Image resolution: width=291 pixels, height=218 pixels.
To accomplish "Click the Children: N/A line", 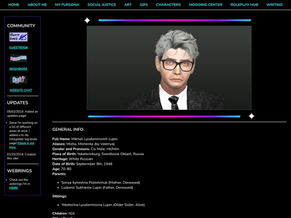I will (x=64, y=214).
